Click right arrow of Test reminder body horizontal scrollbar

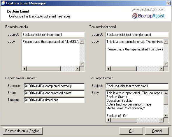tap(161, 69)
